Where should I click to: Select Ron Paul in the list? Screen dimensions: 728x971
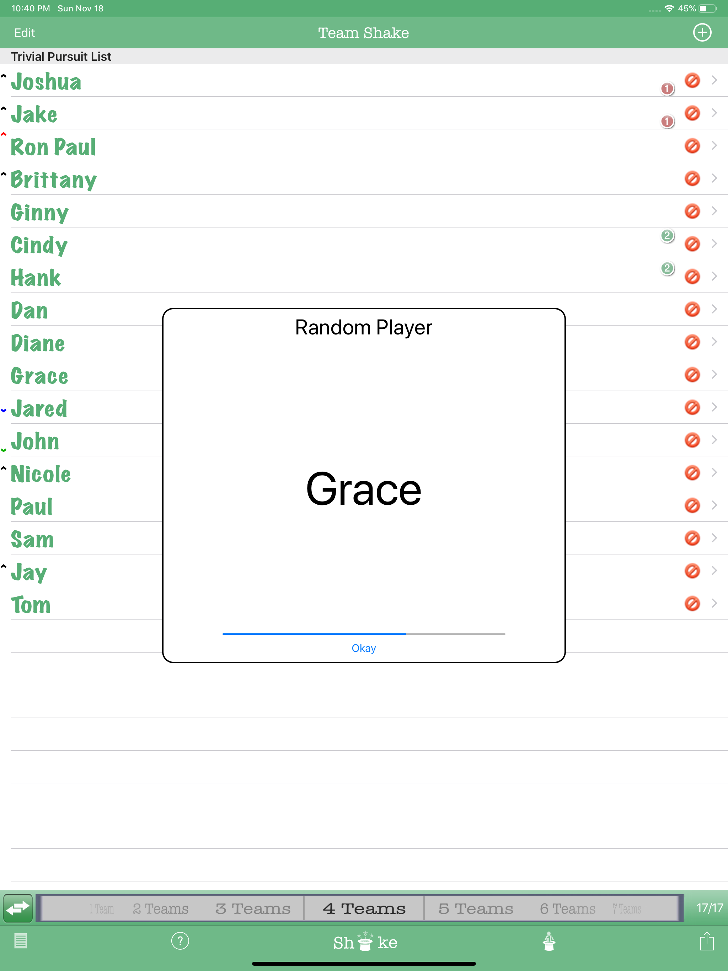(364, 146)
